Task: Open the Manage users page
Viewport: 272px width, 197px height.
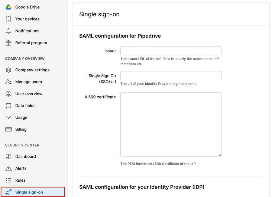Action: 28,82
